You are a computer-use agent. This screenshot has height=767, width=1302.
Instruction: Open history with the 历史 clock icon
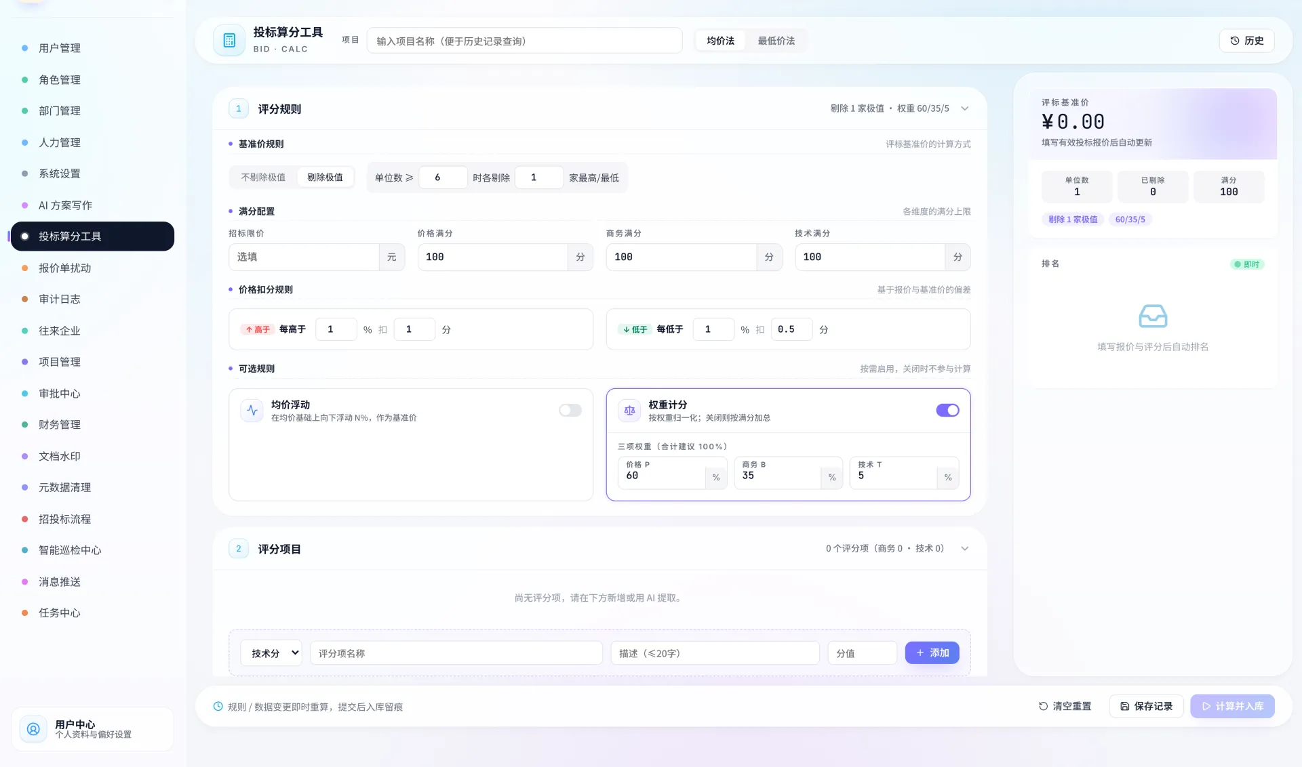click(x=1234, y=41)
